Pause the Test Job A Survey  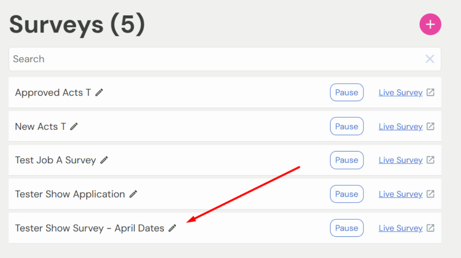[346, 160]
